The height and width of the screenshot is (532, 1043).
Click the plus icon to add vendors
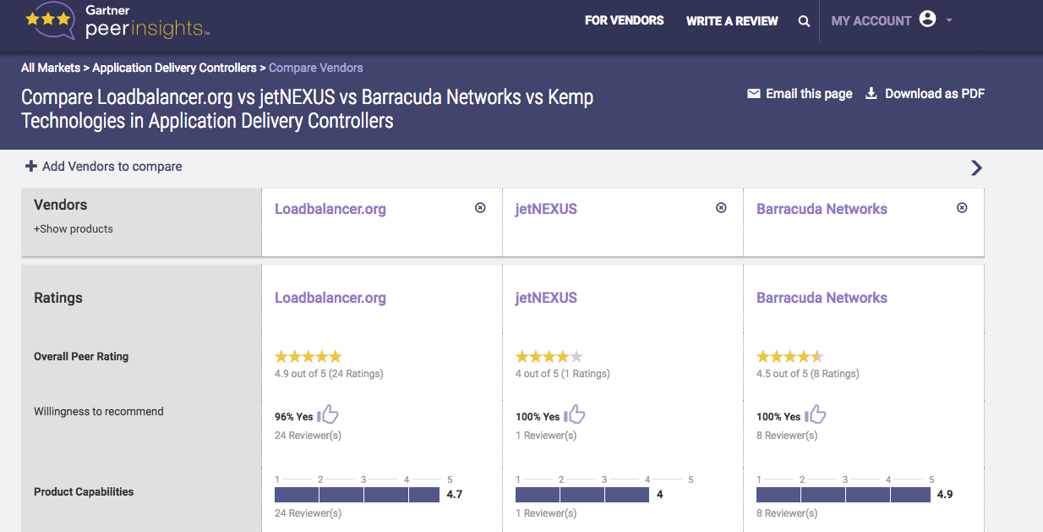coord(31,166)
